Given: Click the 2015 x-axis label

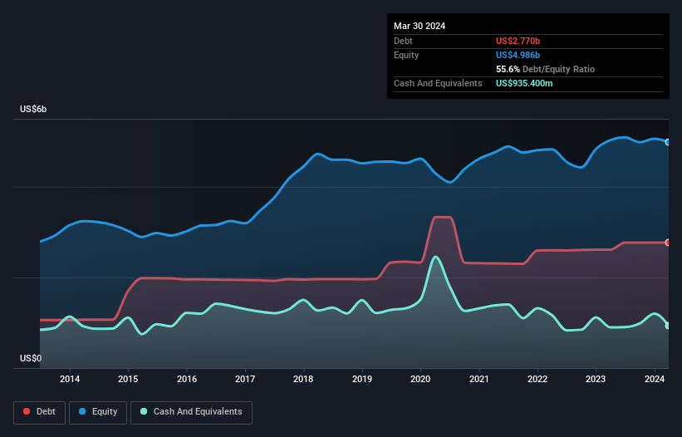Looking at the screenshot, I should point(128,379).
